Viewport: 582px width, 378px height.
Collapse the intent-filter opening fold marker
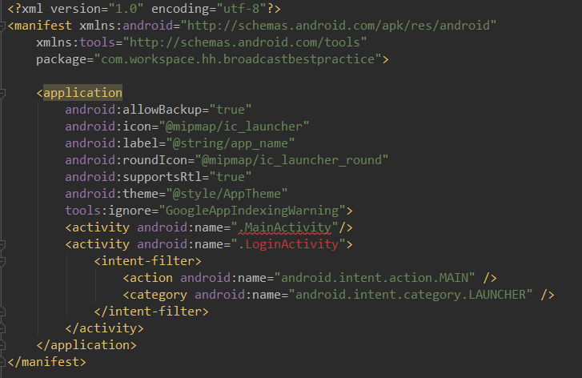2,261
